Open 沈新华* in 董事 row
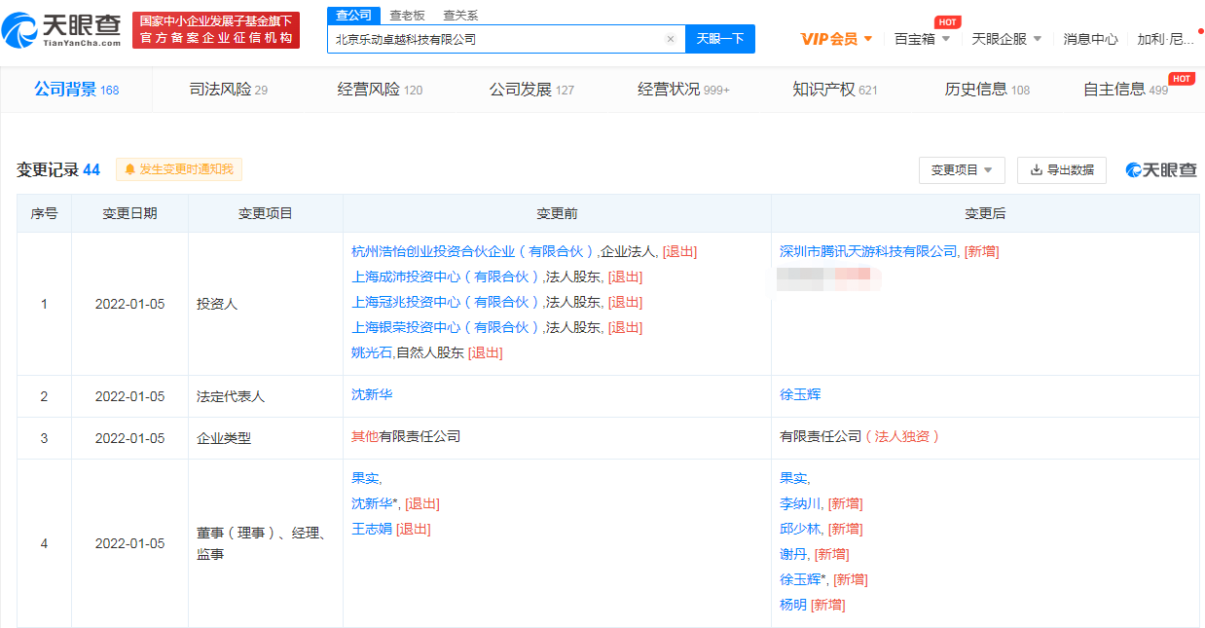 tap(375, 503)
